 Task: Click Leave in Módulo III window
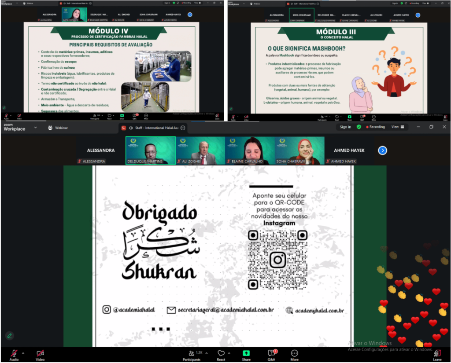(x=445, y=117)
